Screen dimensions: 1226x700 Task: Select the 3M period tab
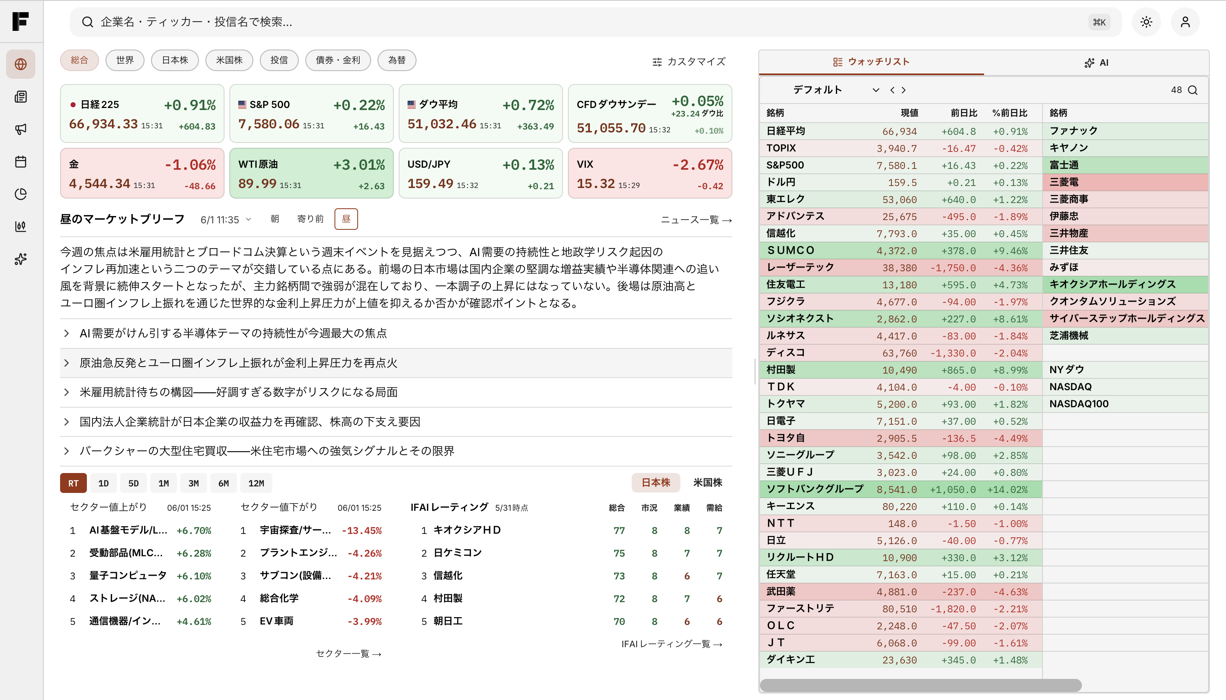194,483
